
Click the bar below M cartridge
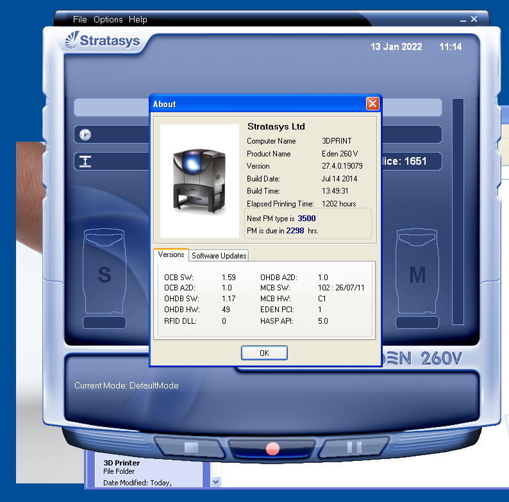coord(417,322)
